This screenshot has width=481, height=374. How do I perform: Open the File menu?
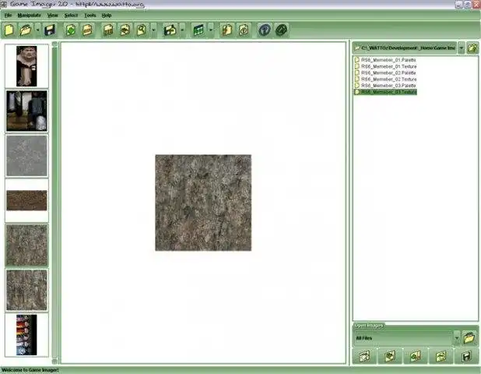(8, 15)
